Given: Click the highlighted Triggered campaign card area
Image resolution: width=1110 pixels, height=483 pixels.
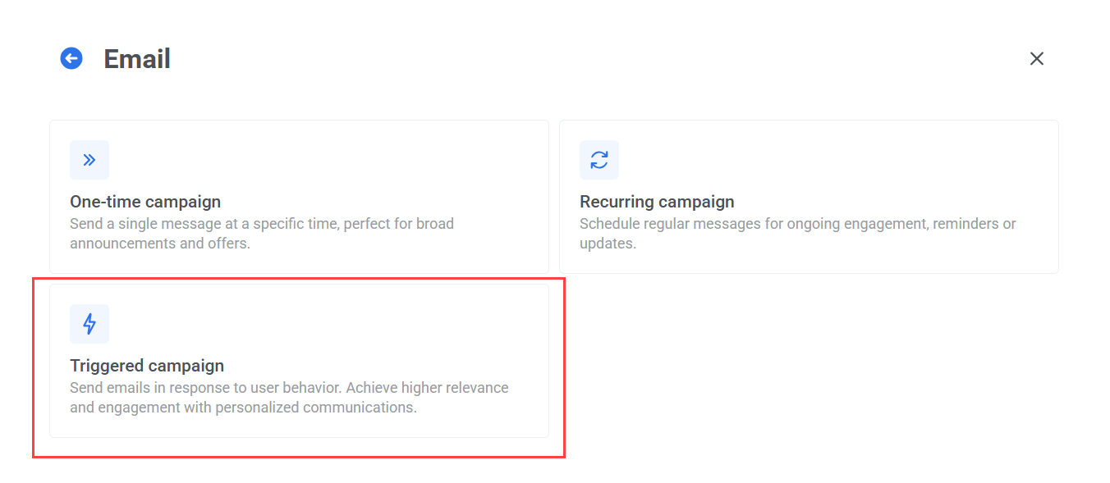Looking at the screenshot, I should [x=299, y=361].
